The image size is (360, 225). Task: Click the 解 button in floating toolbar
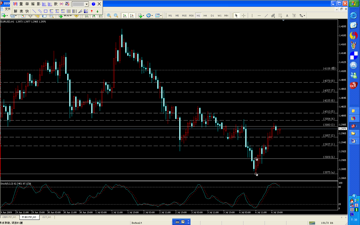click(16, 11)
